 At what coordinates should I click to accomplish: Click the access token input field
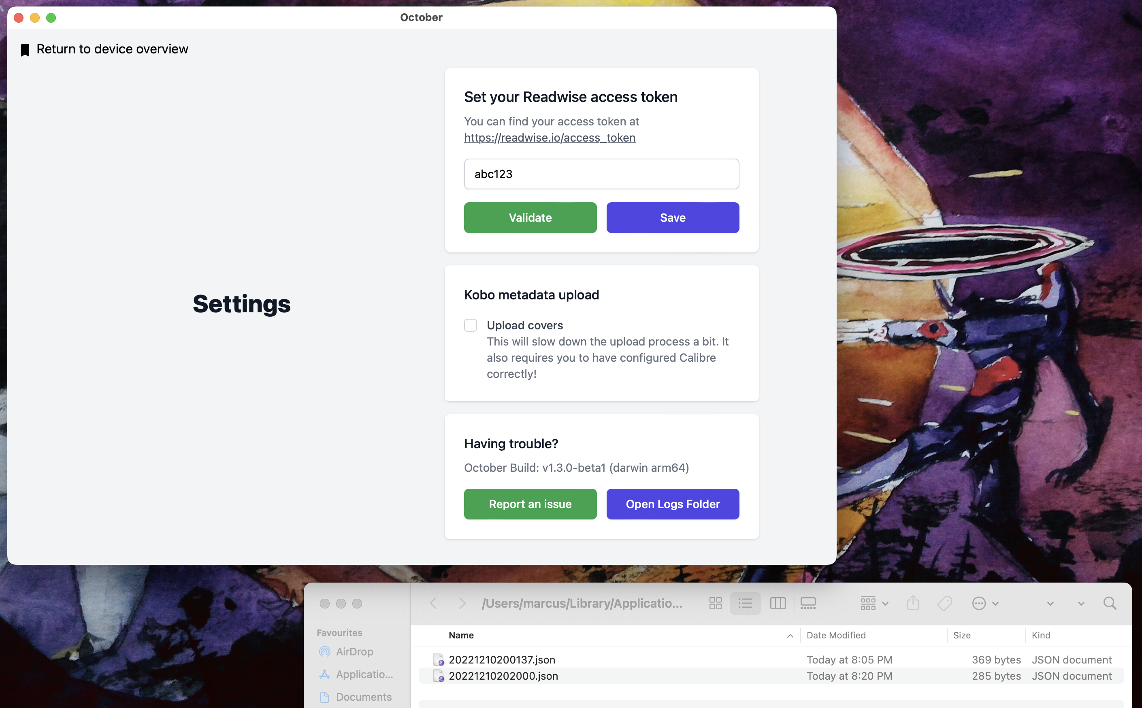pyautogui.click(x=602, y=174)
